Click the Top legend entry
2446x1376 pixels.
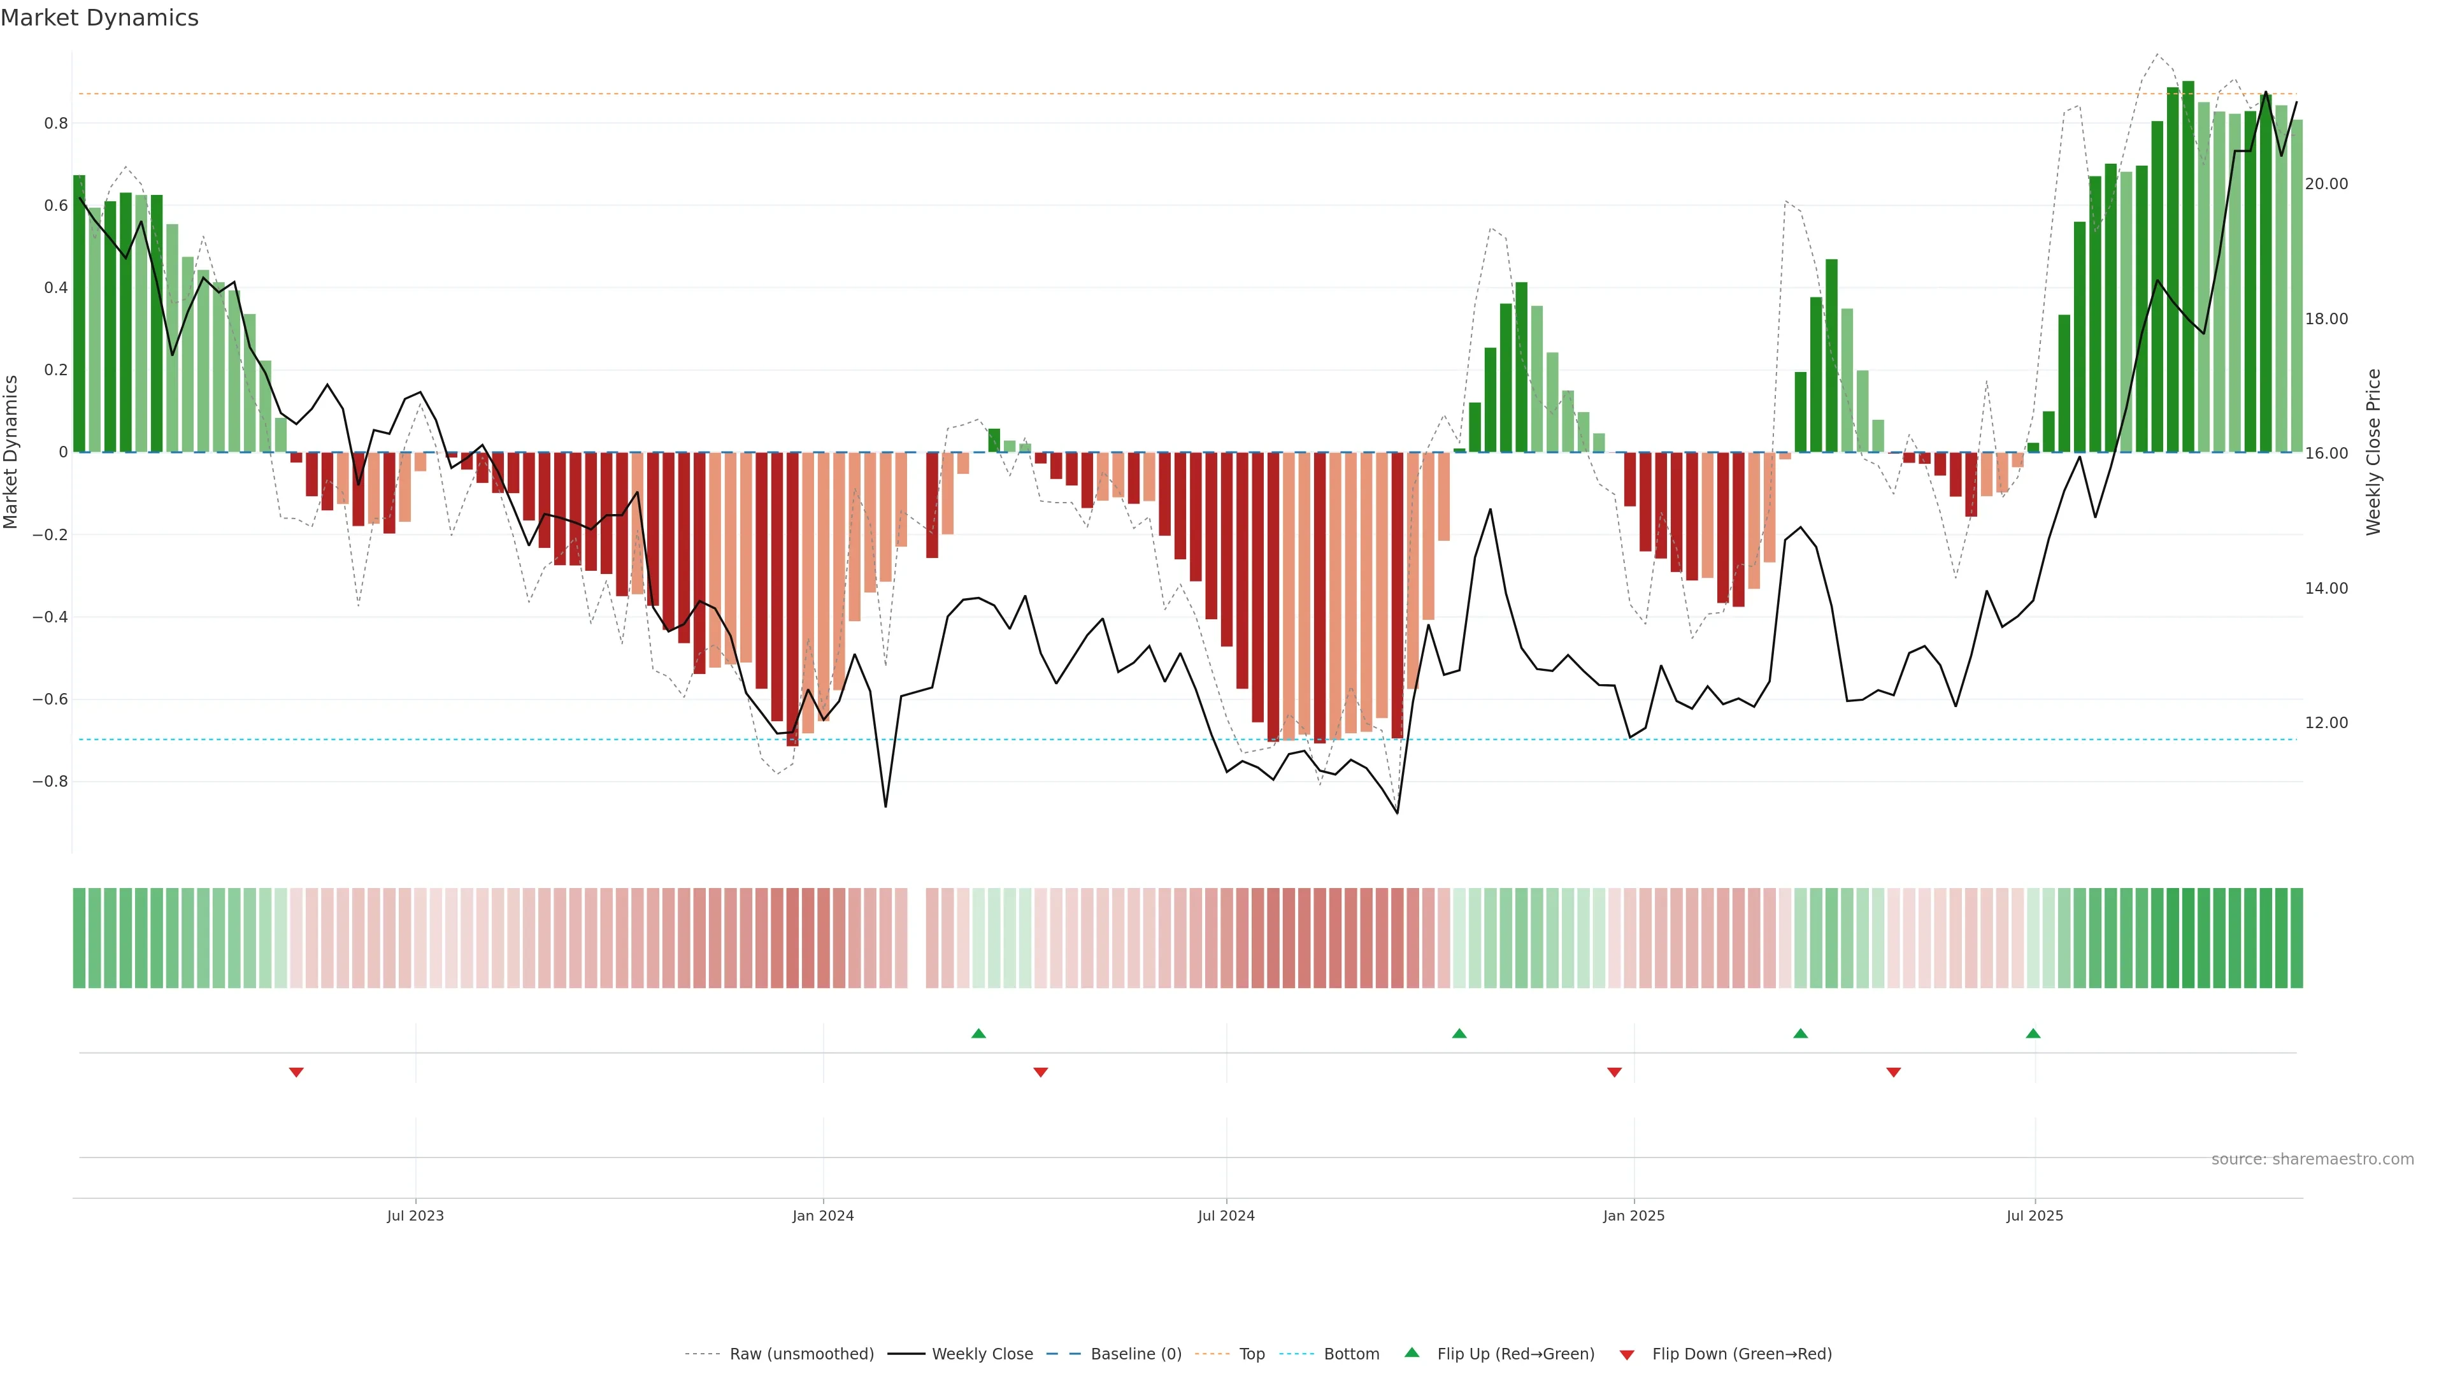pyautogui.click(x=1252, y=1353)
